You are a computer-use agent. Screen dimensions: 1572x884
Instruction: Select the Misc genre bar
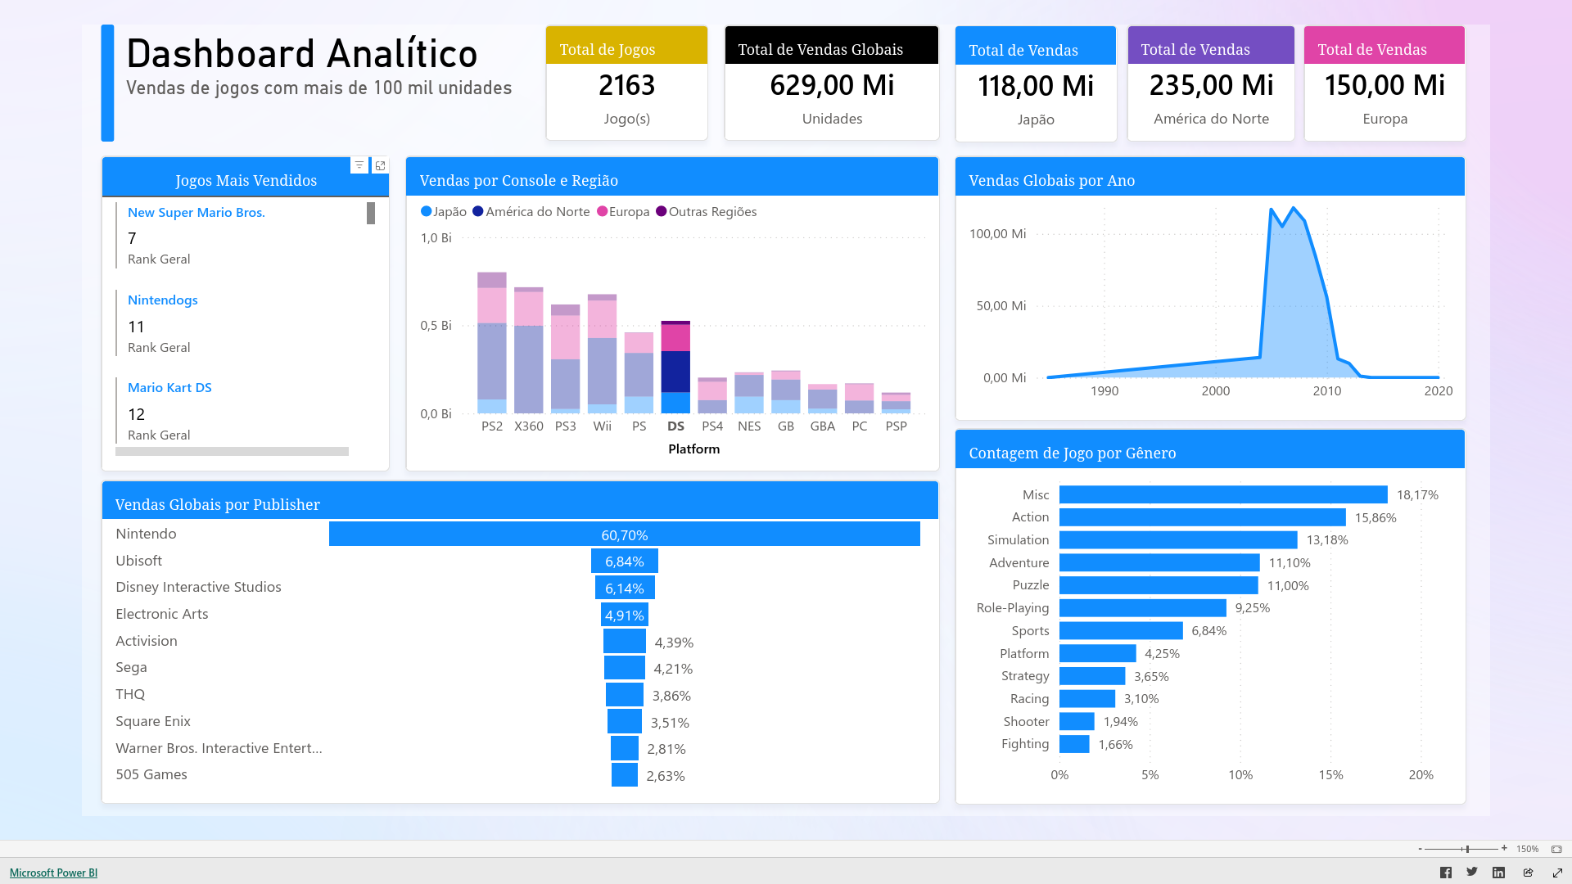[1223, 494]
